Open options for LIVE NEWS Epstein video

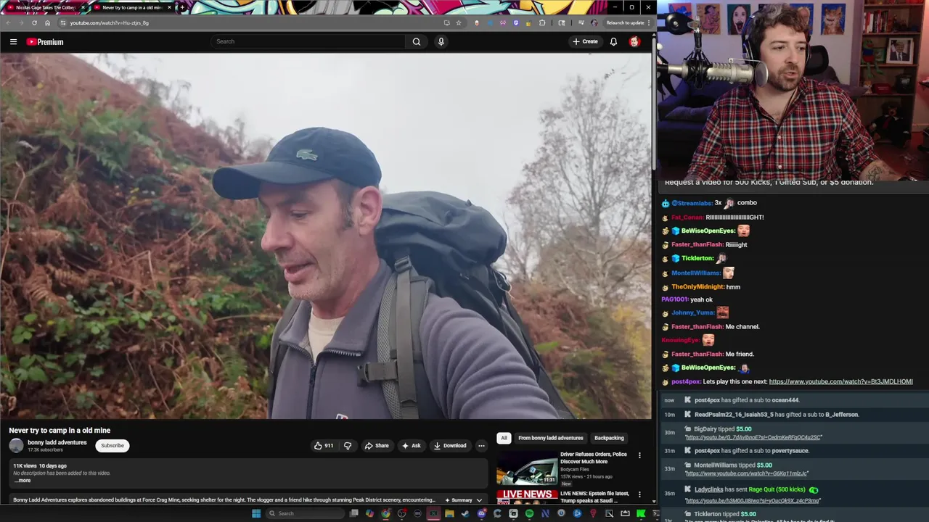click(639, 494)
